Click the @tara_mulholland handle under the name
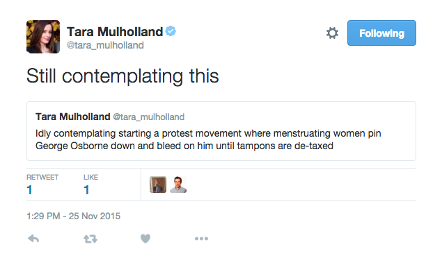This screenshot has width=442, height=265. (105, 45)
